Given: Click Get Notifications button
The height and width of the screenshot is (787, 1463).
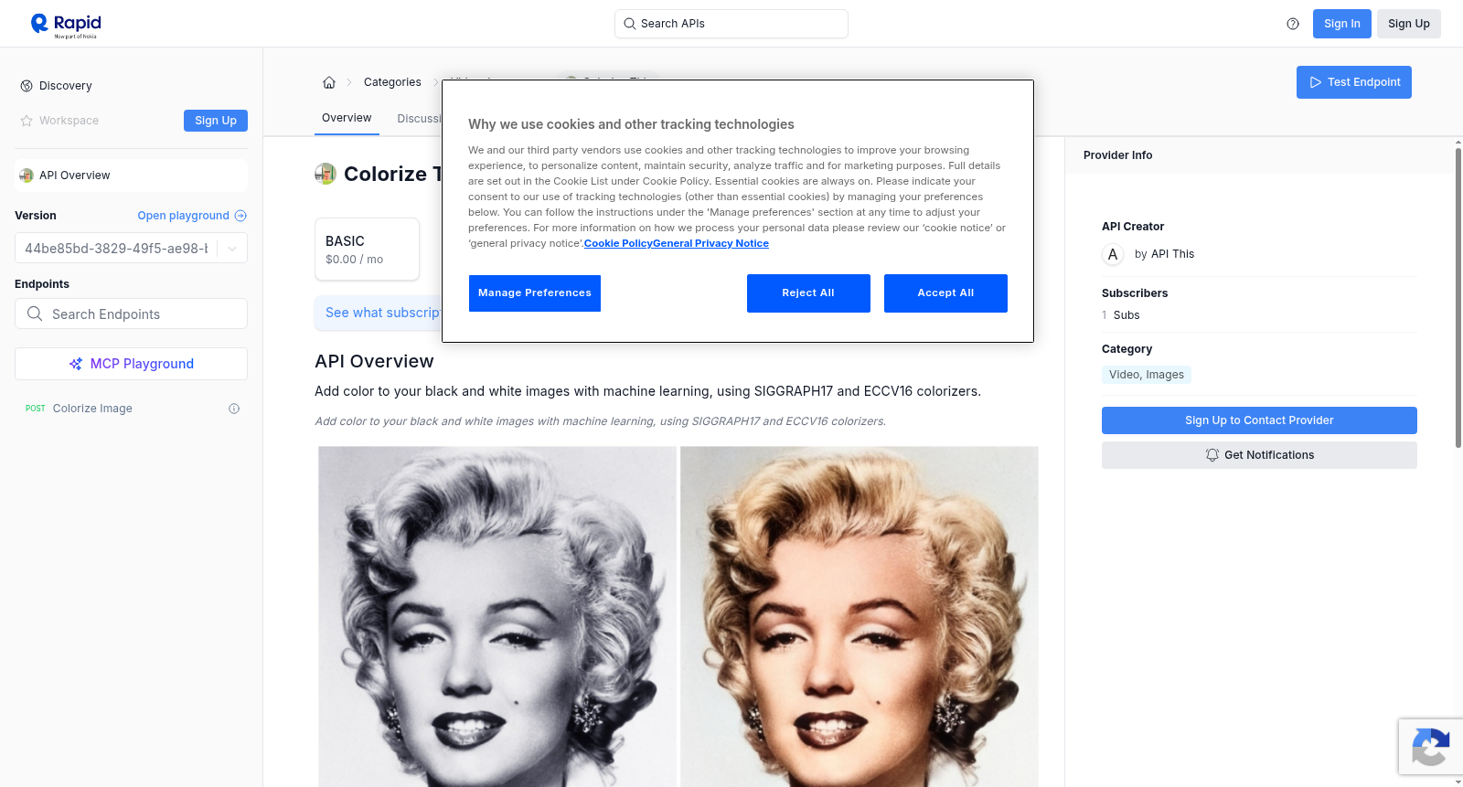Looking at the screenshot, I should pos(1259,455).
